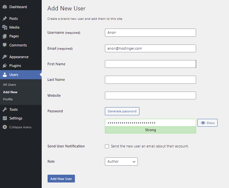Image resolution: width=229 pixels, height=188 pixels.
Task: Show the hidden password
Action: 208,123
